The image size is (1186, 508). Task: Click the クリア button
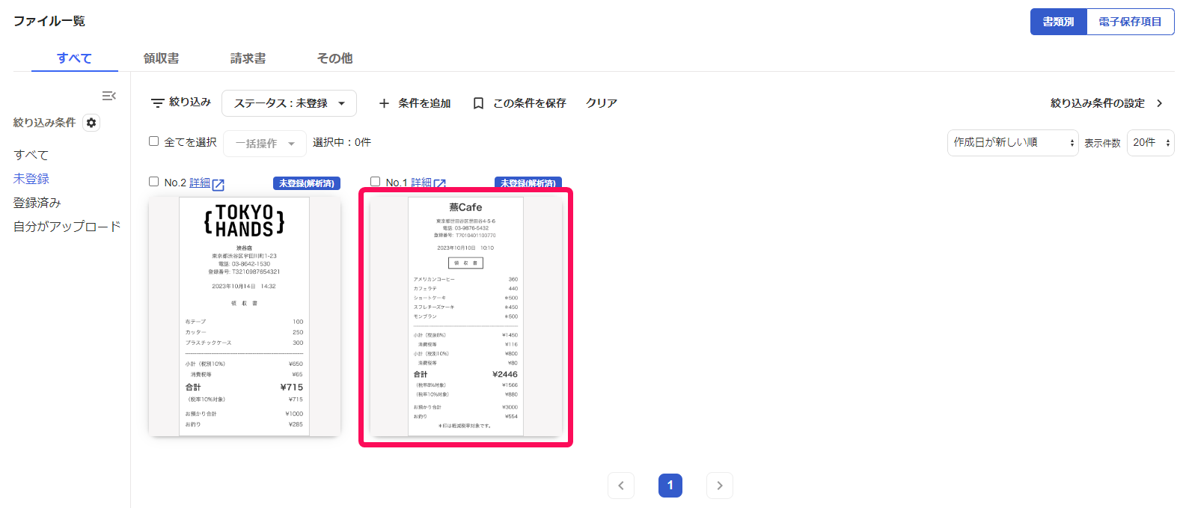602,103
